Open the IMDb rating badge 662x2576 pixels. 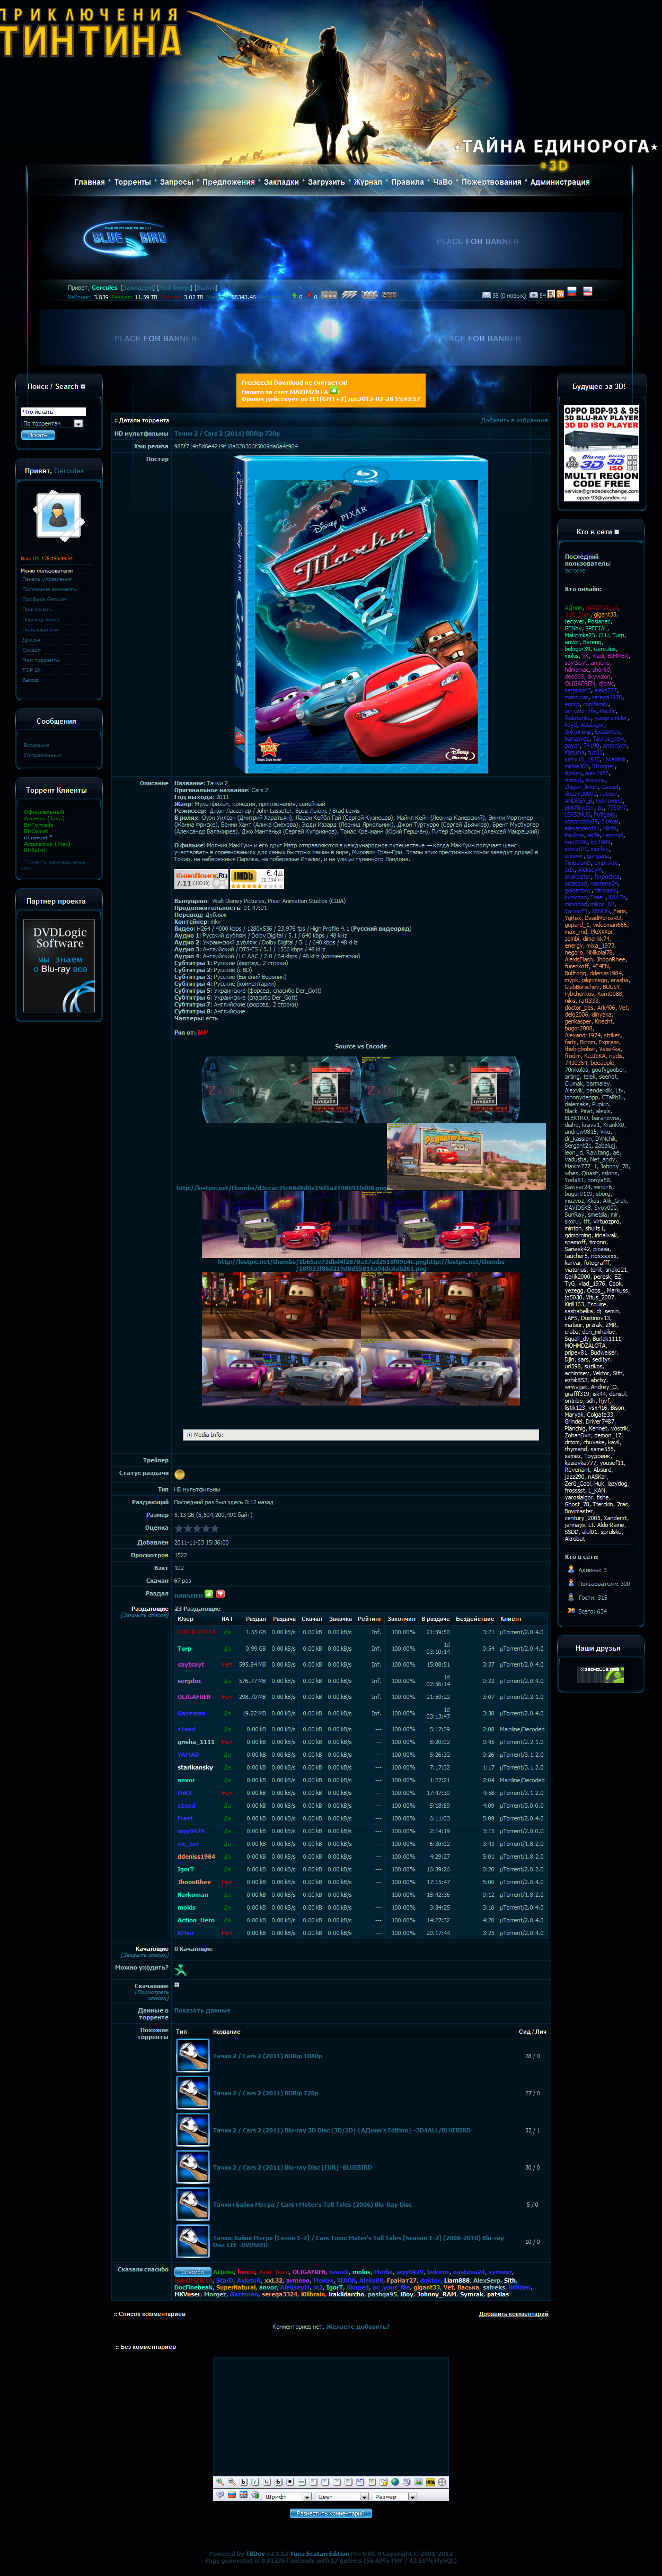click(x=259, y=878)
